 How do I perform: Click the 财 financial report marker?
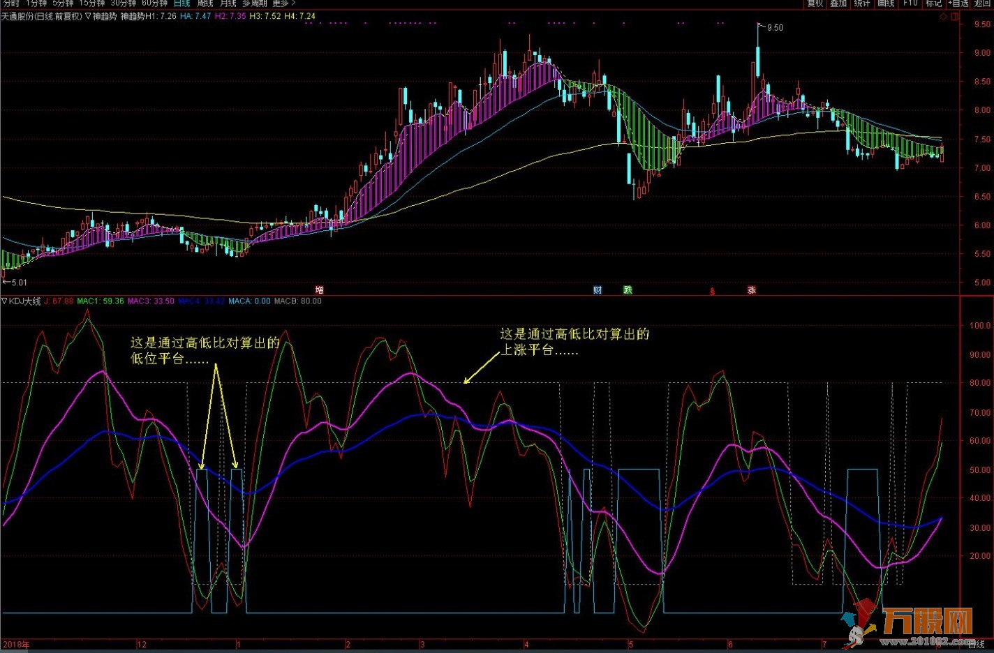pyautogui.click(x=598, y=290)
